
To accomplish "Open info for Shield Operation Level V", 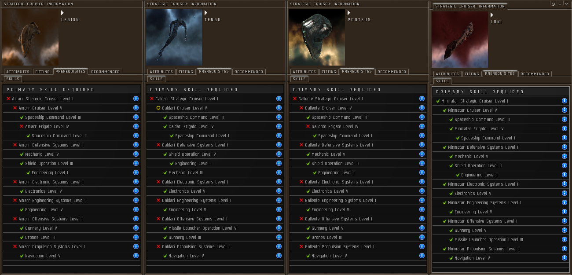I will coord(279,154).
